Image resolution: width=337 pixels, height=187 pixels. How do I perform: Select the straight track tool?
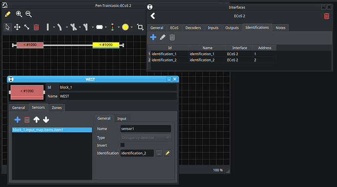[x=48, y=27]
